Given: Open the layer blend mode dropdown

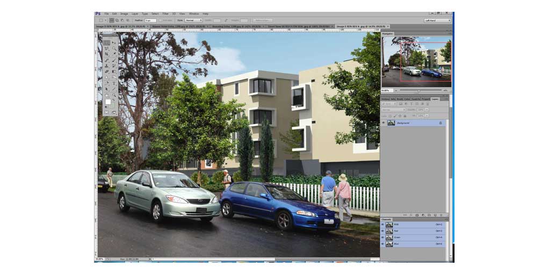Looking at the screenshot, I should coord(393,110).
